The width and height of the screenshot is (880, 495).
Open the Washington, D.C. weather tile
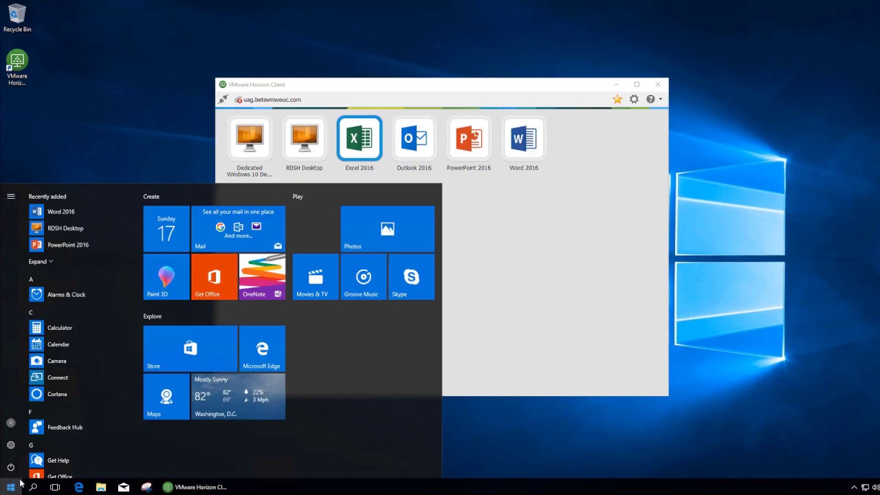pyautogui.click(x=238, y=397)
